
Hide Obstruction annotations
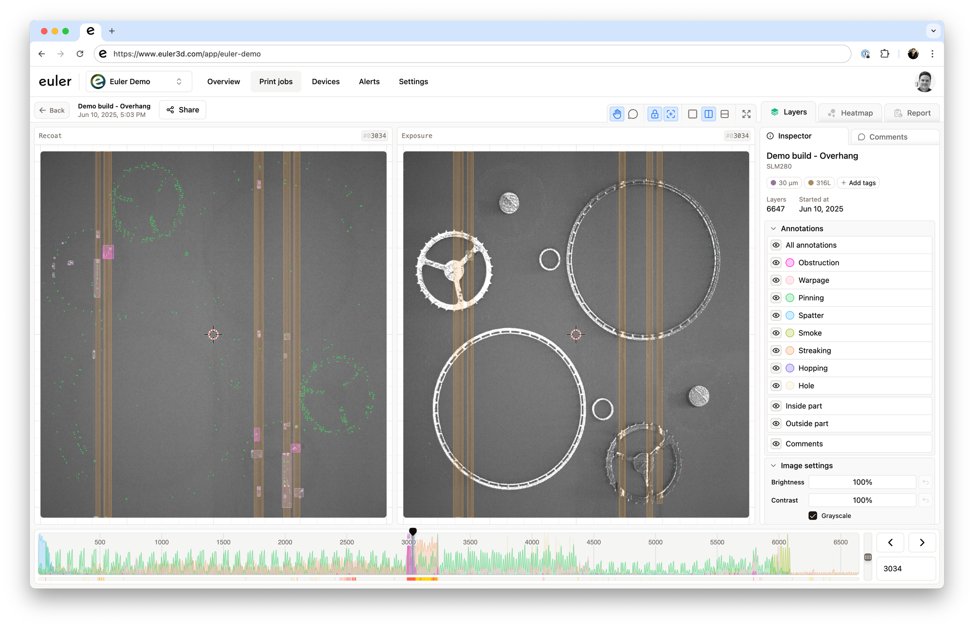pyautogui.click(x=776, y=263)
